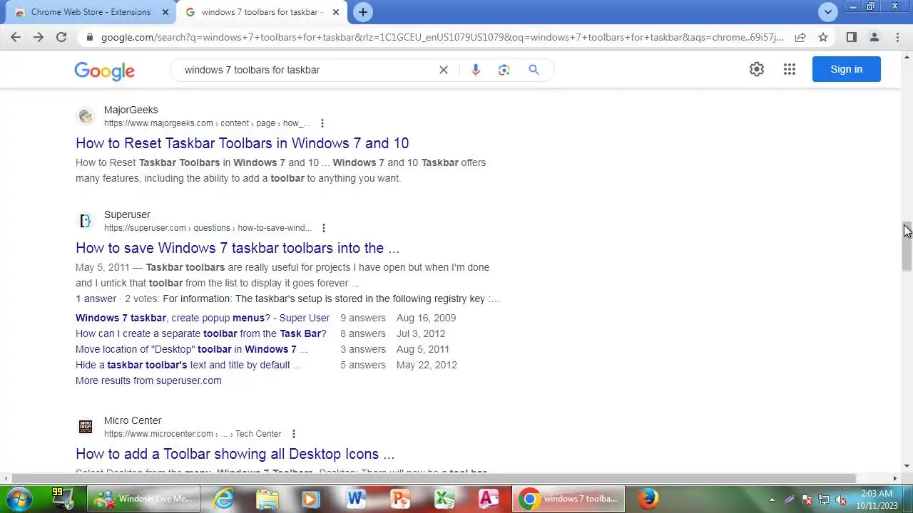Click the Micro Center site favicon
The image size is (913, 513).
86,427
